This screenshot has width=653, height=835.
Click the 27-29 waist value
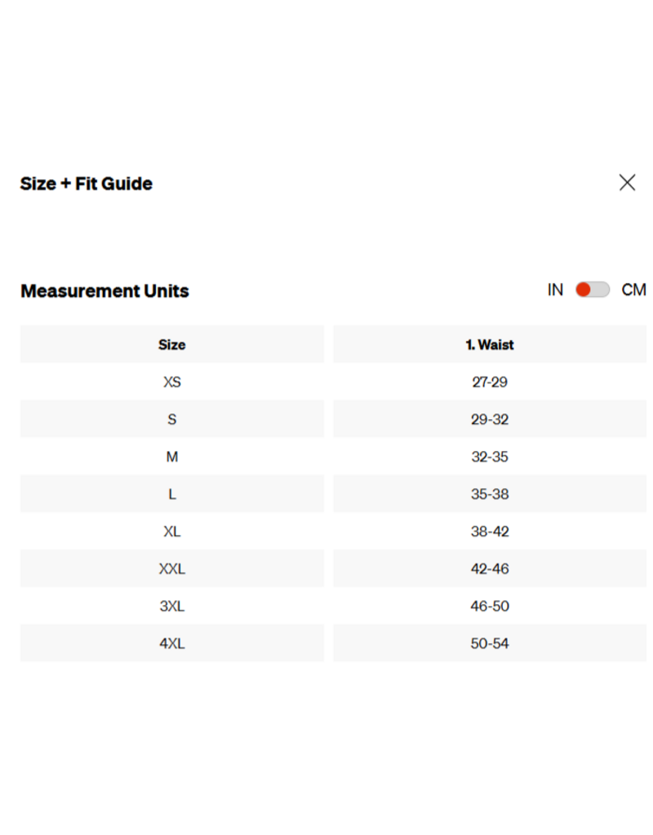tap(490, 382)
